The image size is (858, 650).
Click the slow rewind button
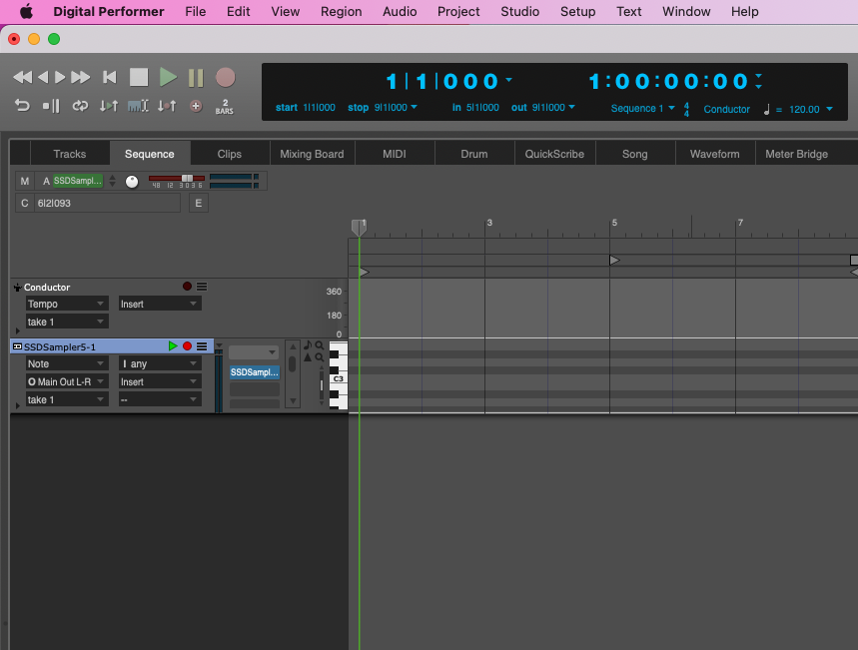click(x=43, y=77)
